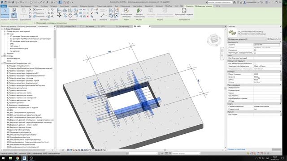
Task: Collapse the Зависимости section in Properties
Action: point(281,42)
